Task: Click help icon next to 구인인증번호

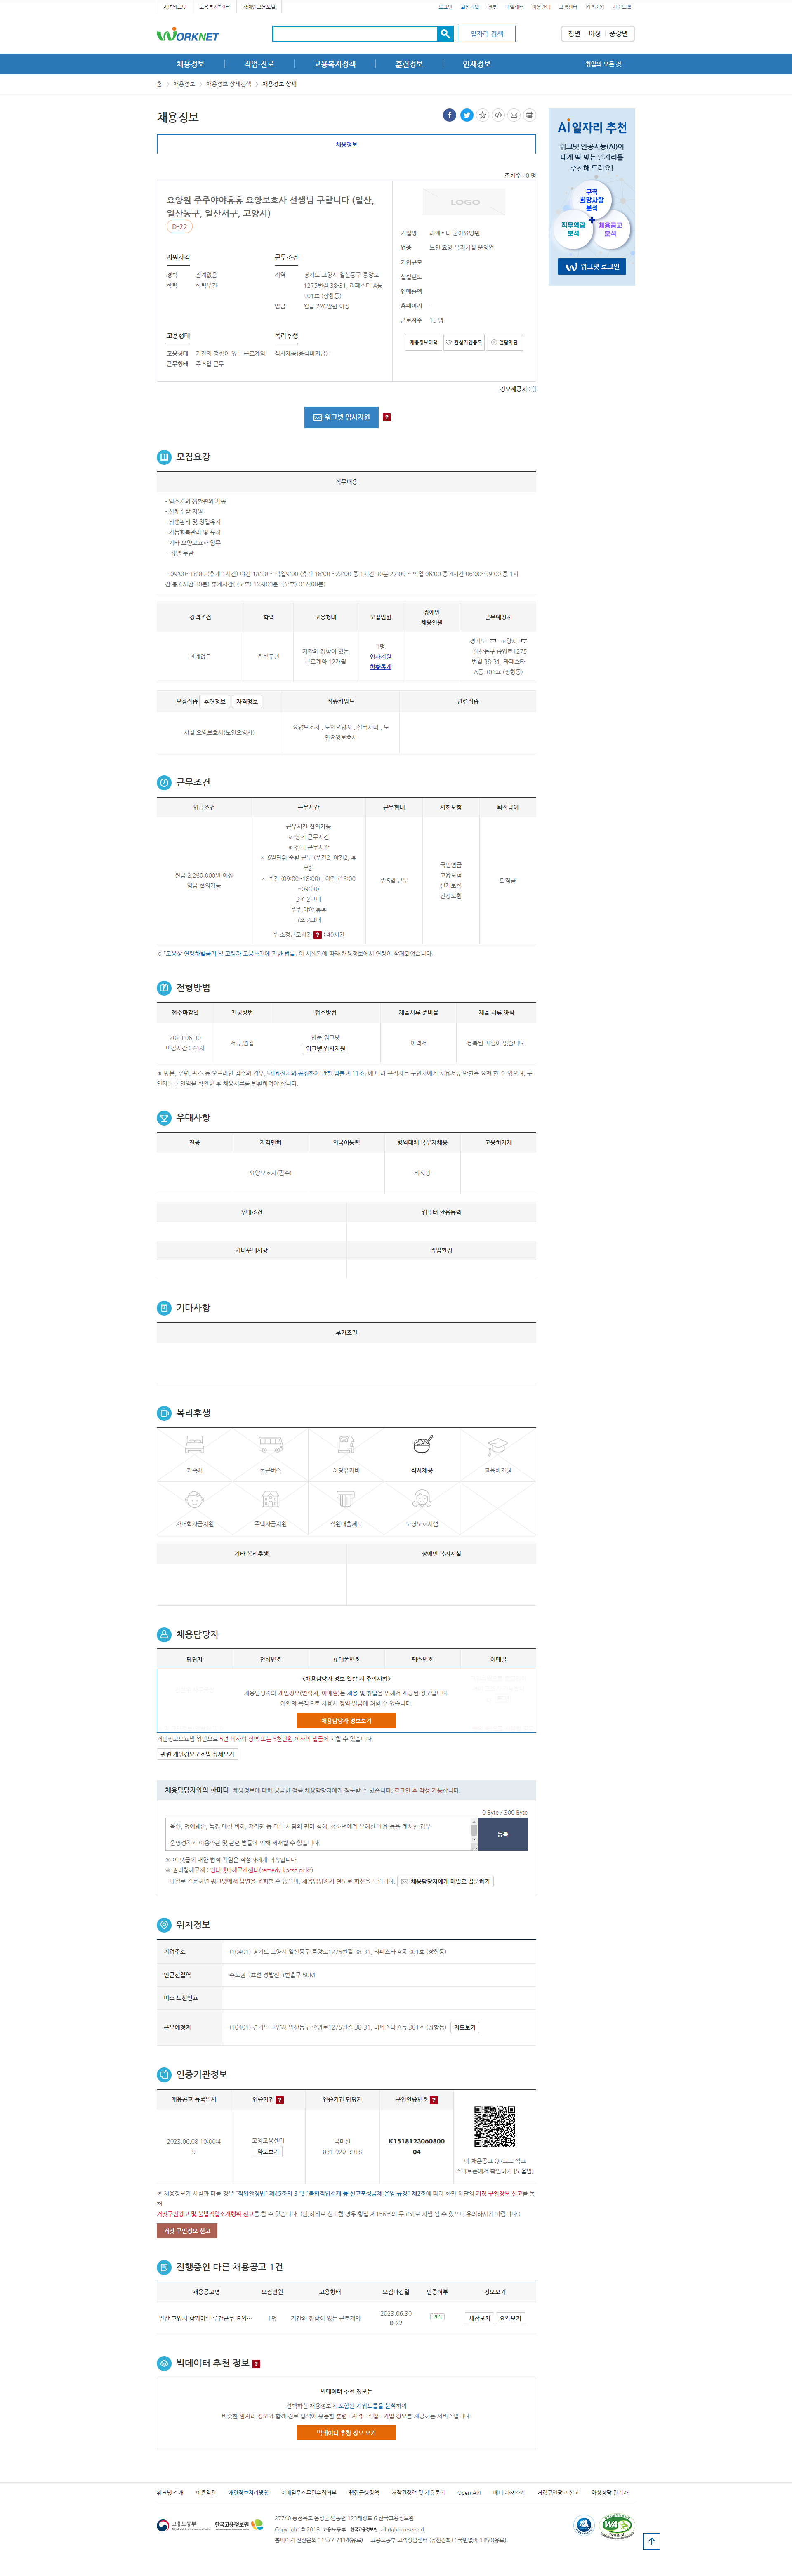Action: pyautogui.click(x=434, y=2100)
